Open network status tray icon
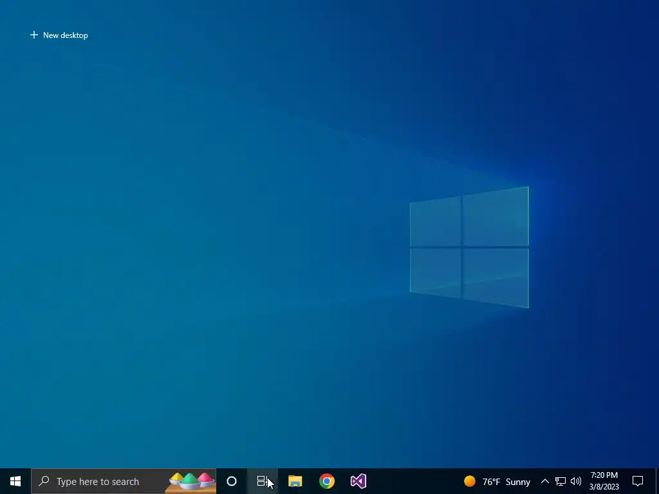659x494 pixels. click(x=561, y=481)
